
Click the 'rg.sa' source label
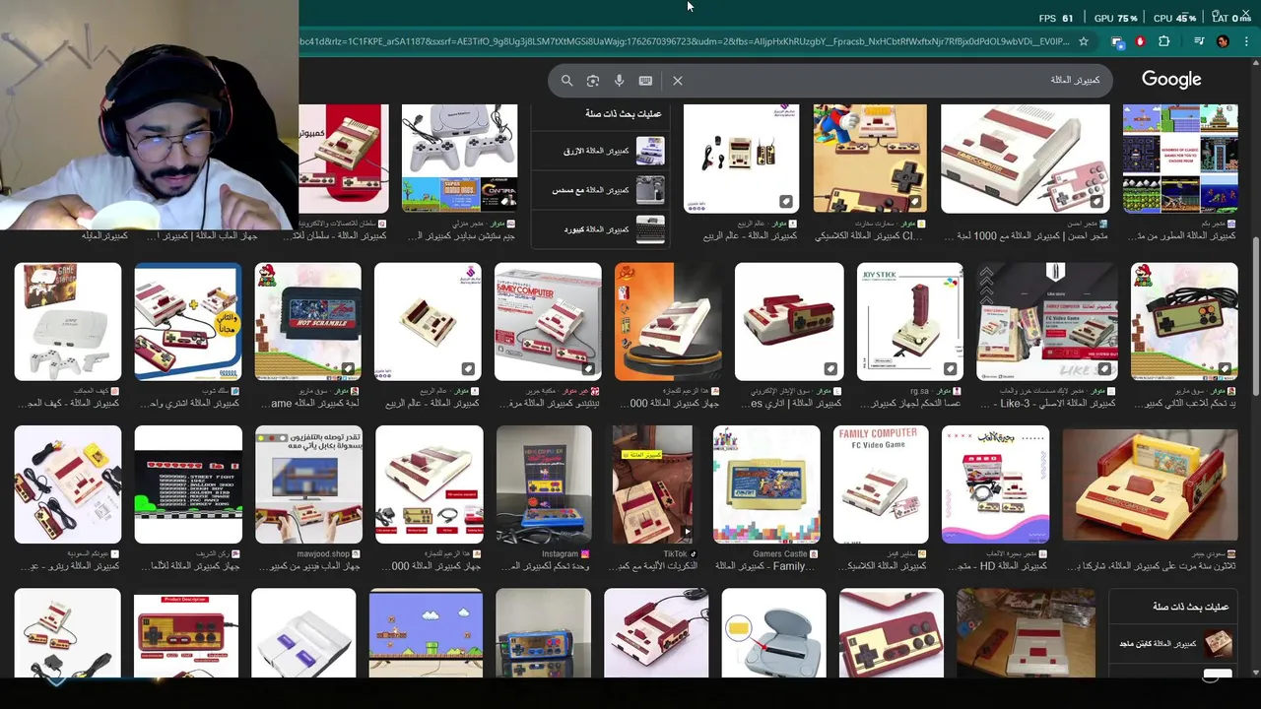pos(919,391)
